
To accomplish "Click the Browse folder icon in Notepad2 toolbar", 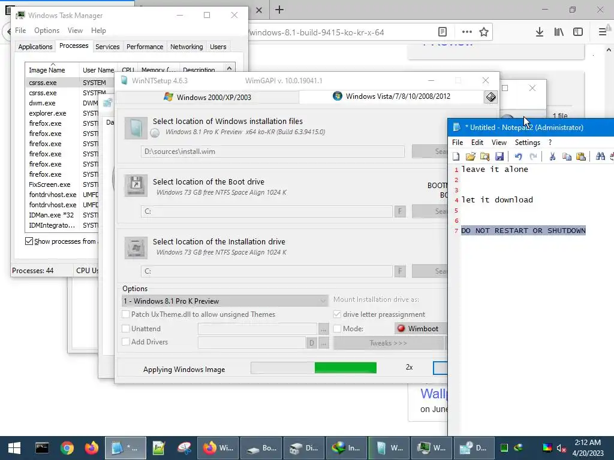I will [484, 156].
